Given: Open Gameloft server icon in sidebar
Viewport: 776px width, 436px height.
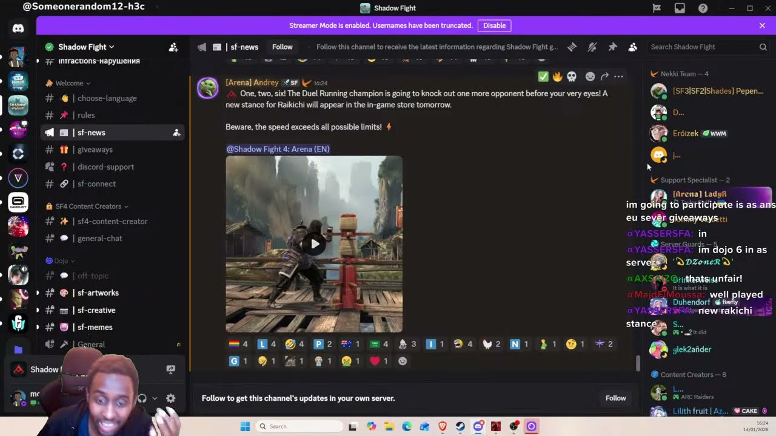Looking at the screenshot, I should click(18, 202).
